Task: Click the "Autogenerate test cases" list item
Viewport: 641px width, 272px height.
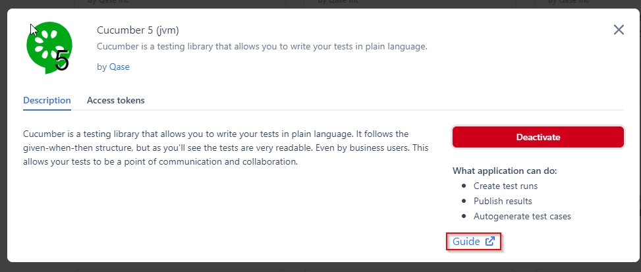Action: click(x=522, y=216)
